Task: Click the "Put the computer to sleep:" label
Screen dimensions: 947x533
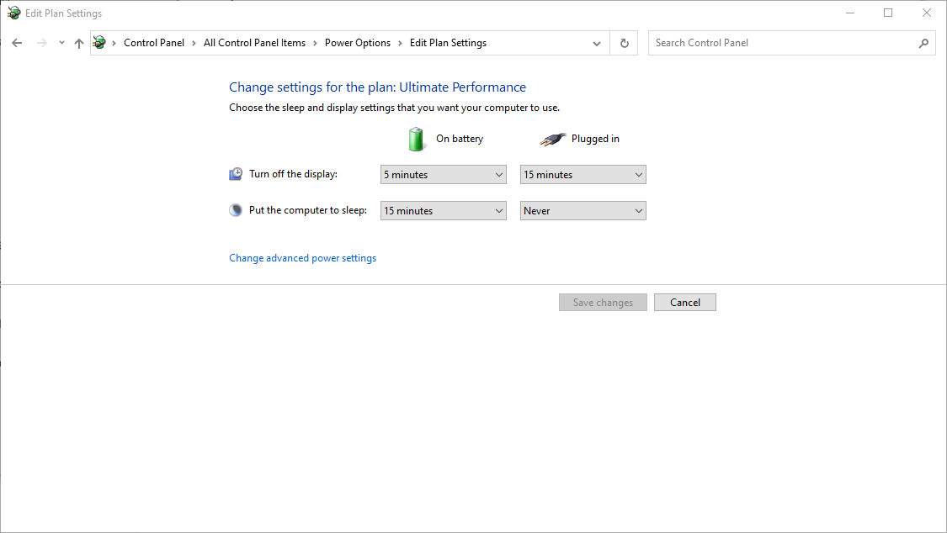Action: [x=308, y=210]
